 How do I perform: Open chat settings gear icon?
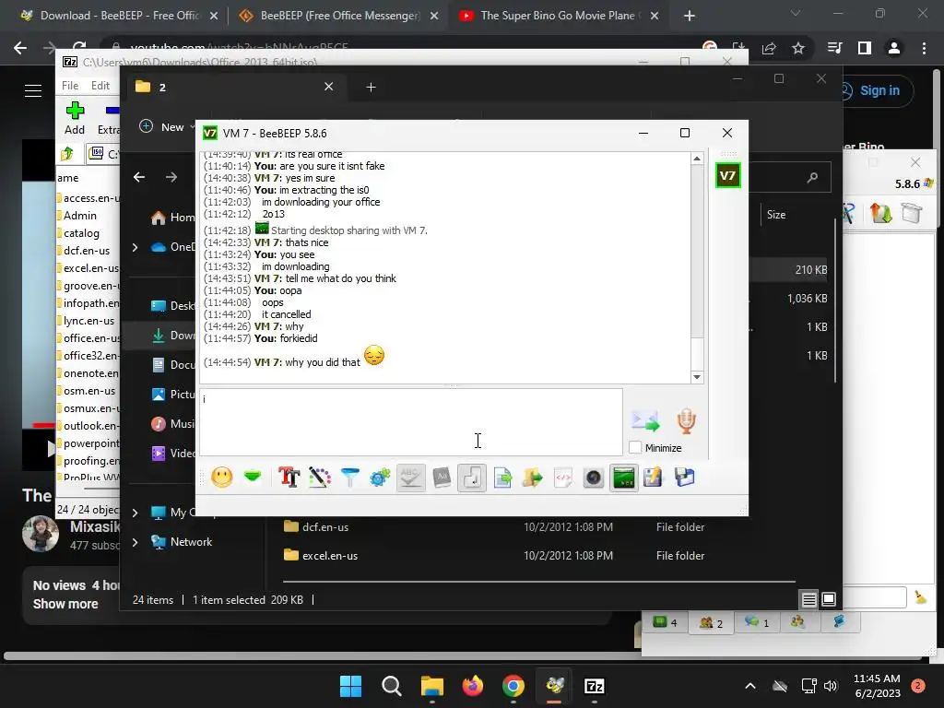click(x=380, y=478)
